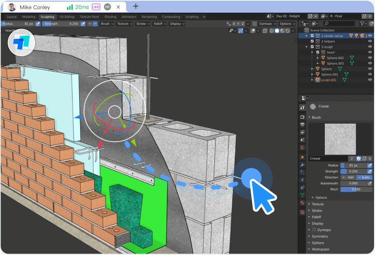Open the Falloff dropdown in header
The width and height of the screenshot is (375, 255).
pyautogui.click(x=158, y=23)
